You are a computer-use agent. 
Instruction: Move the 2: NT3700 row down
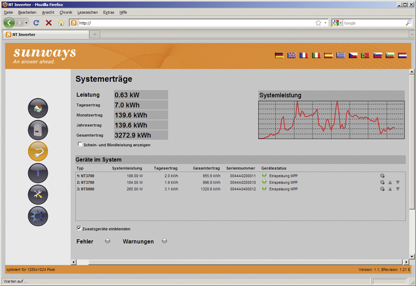[x=398, y=183]
